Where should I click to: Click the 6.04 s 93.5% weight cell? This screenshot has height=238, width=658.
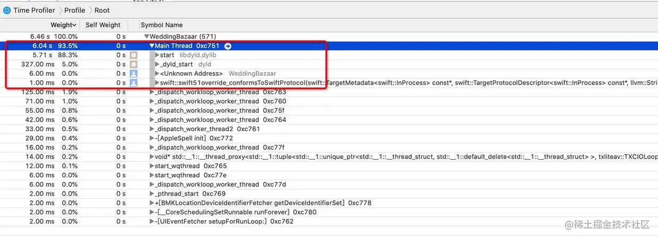tap(54, 46)
